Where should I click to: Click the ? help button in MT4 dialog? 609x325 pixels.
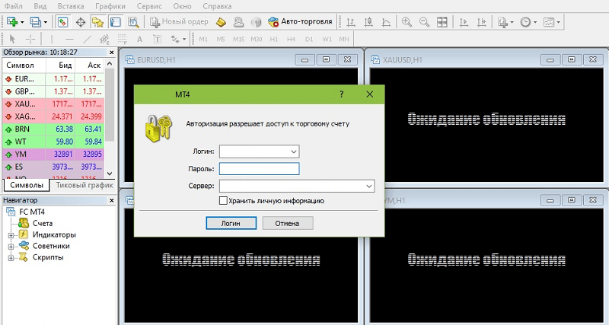point(341,94)
